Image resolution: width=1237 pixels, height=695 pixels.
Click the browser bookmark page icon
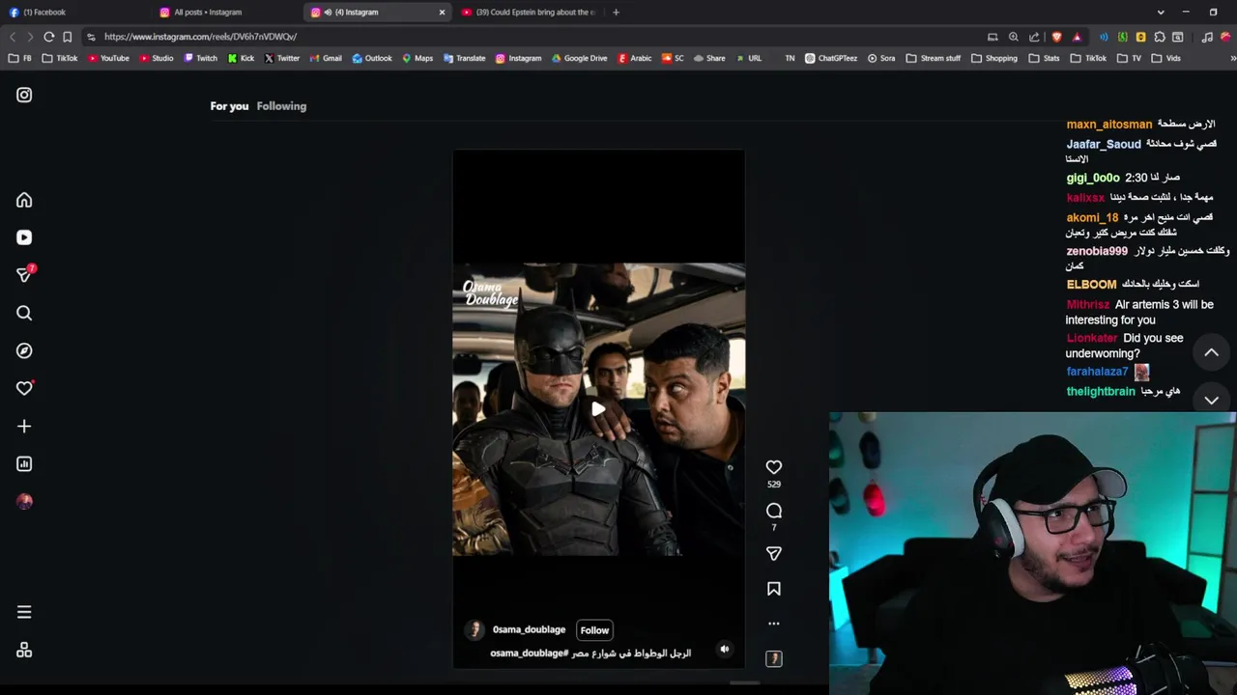(68, 37)
